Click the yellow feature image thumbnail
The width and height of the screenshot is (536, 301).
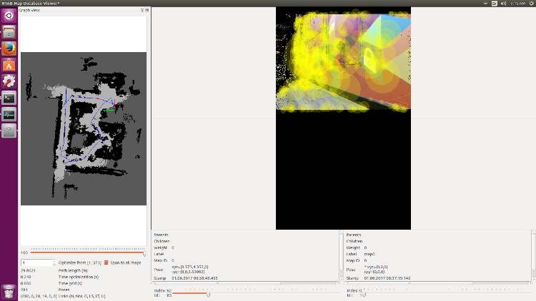tap(343, 61)
